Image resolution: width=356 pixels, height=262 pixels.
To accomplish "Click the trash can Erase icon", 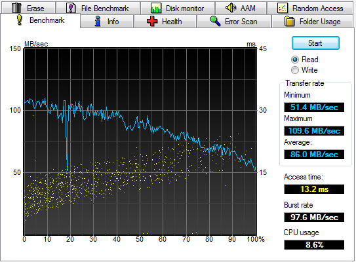I will click(x=16, y=8).
